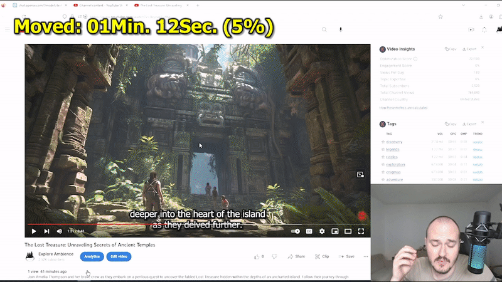The image size is (502, 282).
Task: Open the browser tab list dropdown arrow
Action: coord(463,6)
